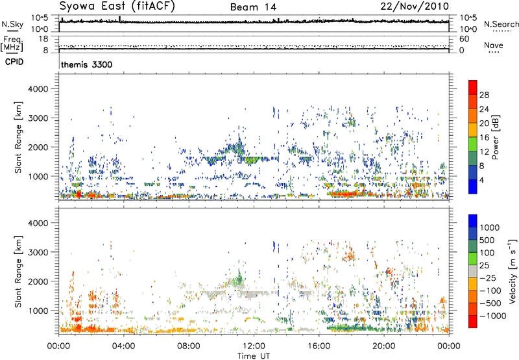This screenshot has height=360, width=519.
Task: Pick the yellow 16–20 dB power colorbar segment
Action: [473, 130]
